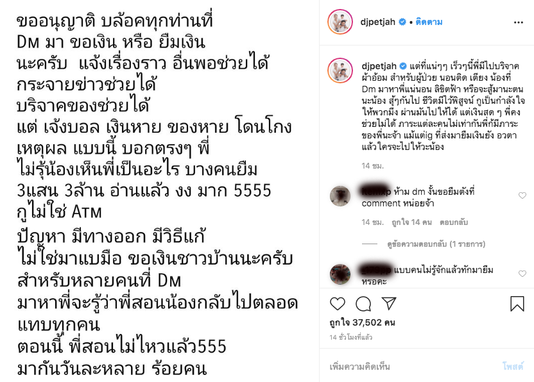The height and width of the screenshot is (382, 534).
Task: Open djpetjah avatar beside caption
Action: tap(340, 71)
